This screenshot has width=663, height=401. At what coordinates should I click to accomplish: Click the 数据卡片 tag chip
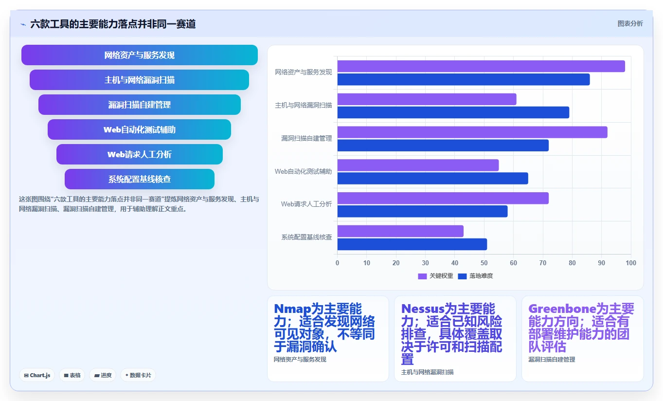pos(138,375)
